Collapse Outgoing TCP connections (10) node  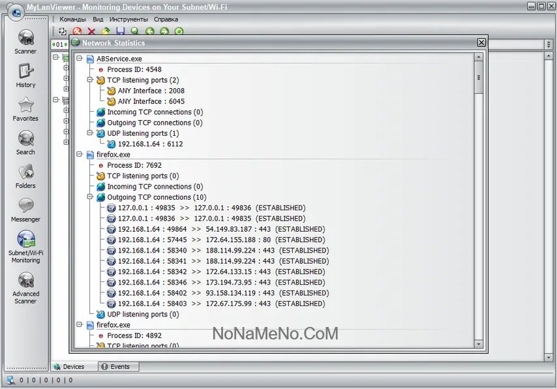[90, 197]
